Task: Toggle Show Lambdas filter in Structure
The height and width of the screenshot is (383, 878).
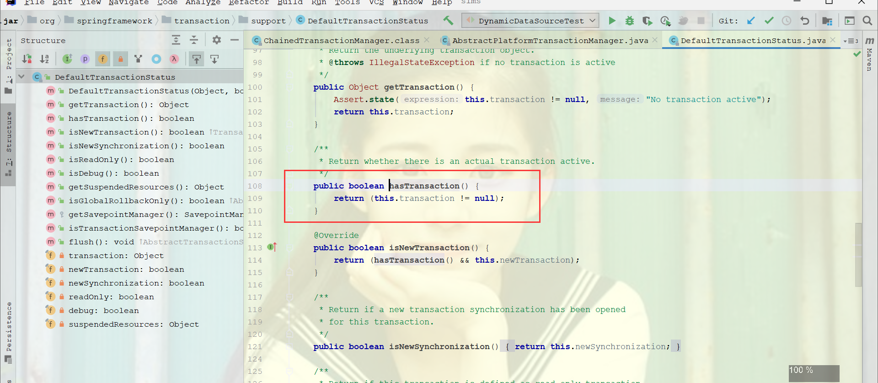Action: tap(174, 59)
